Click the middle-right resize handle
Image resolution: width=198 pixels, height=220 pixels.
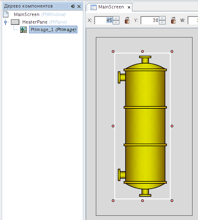tap(172, 126)
